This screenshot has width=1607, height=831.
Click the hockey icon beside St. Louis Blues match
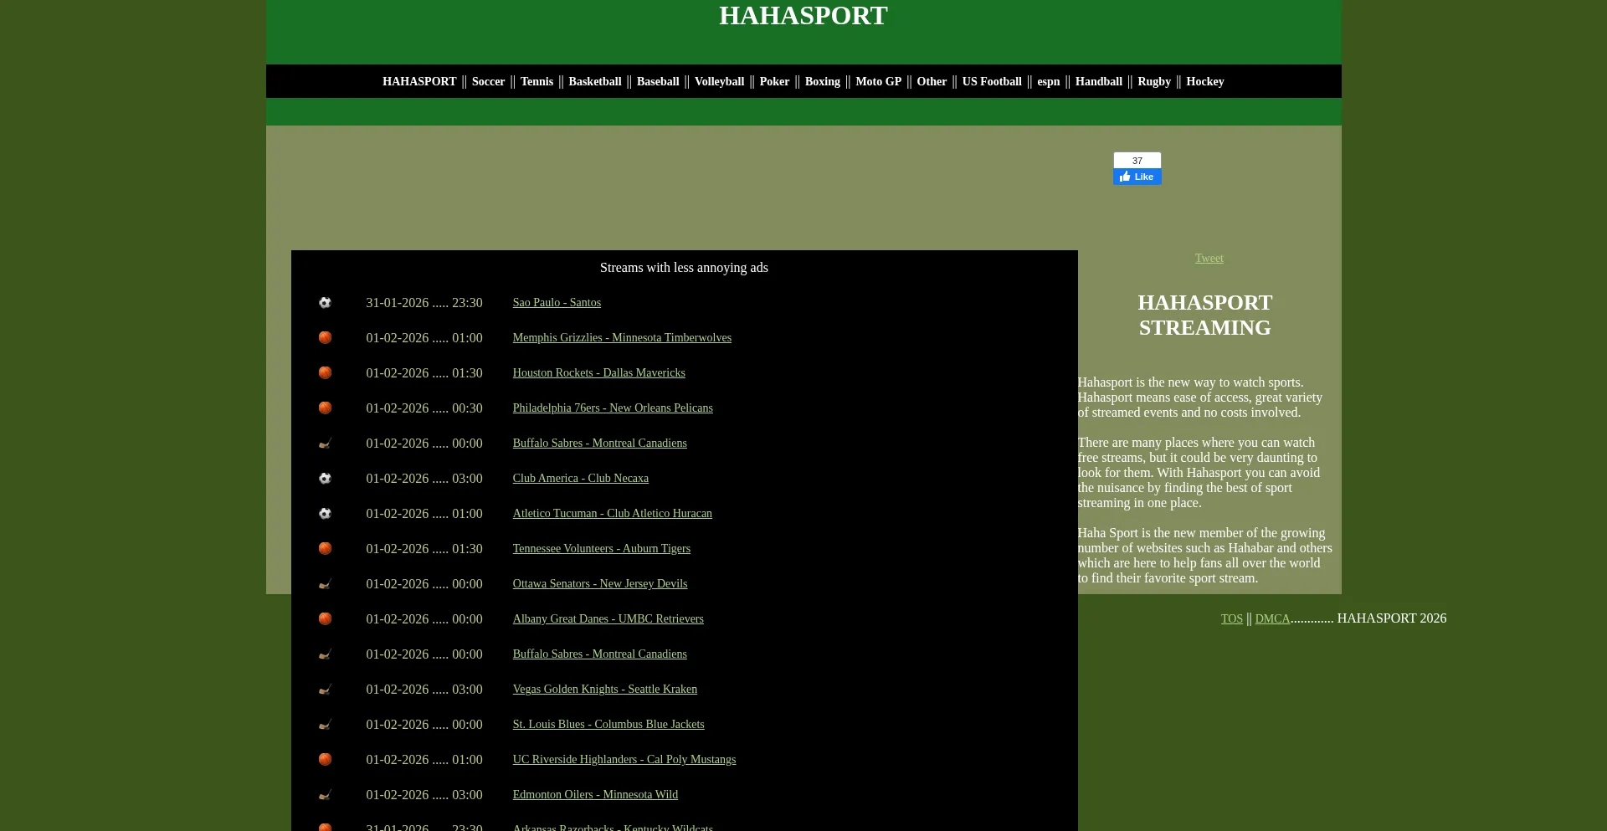[325, 725]
